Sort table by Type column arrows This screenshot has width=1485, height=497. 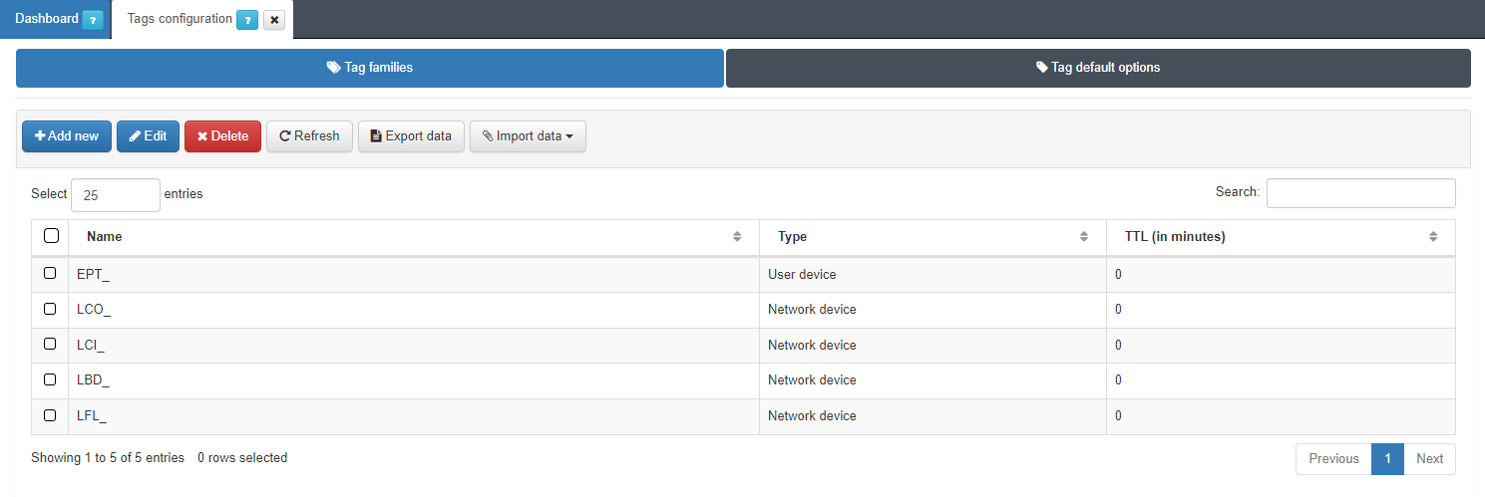[1084, 237]
